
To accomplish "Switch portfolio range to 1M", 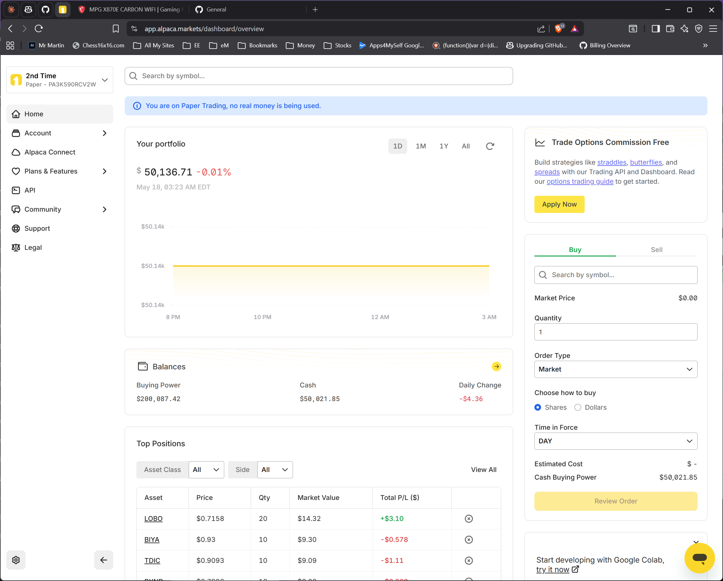I will (421, 146).
